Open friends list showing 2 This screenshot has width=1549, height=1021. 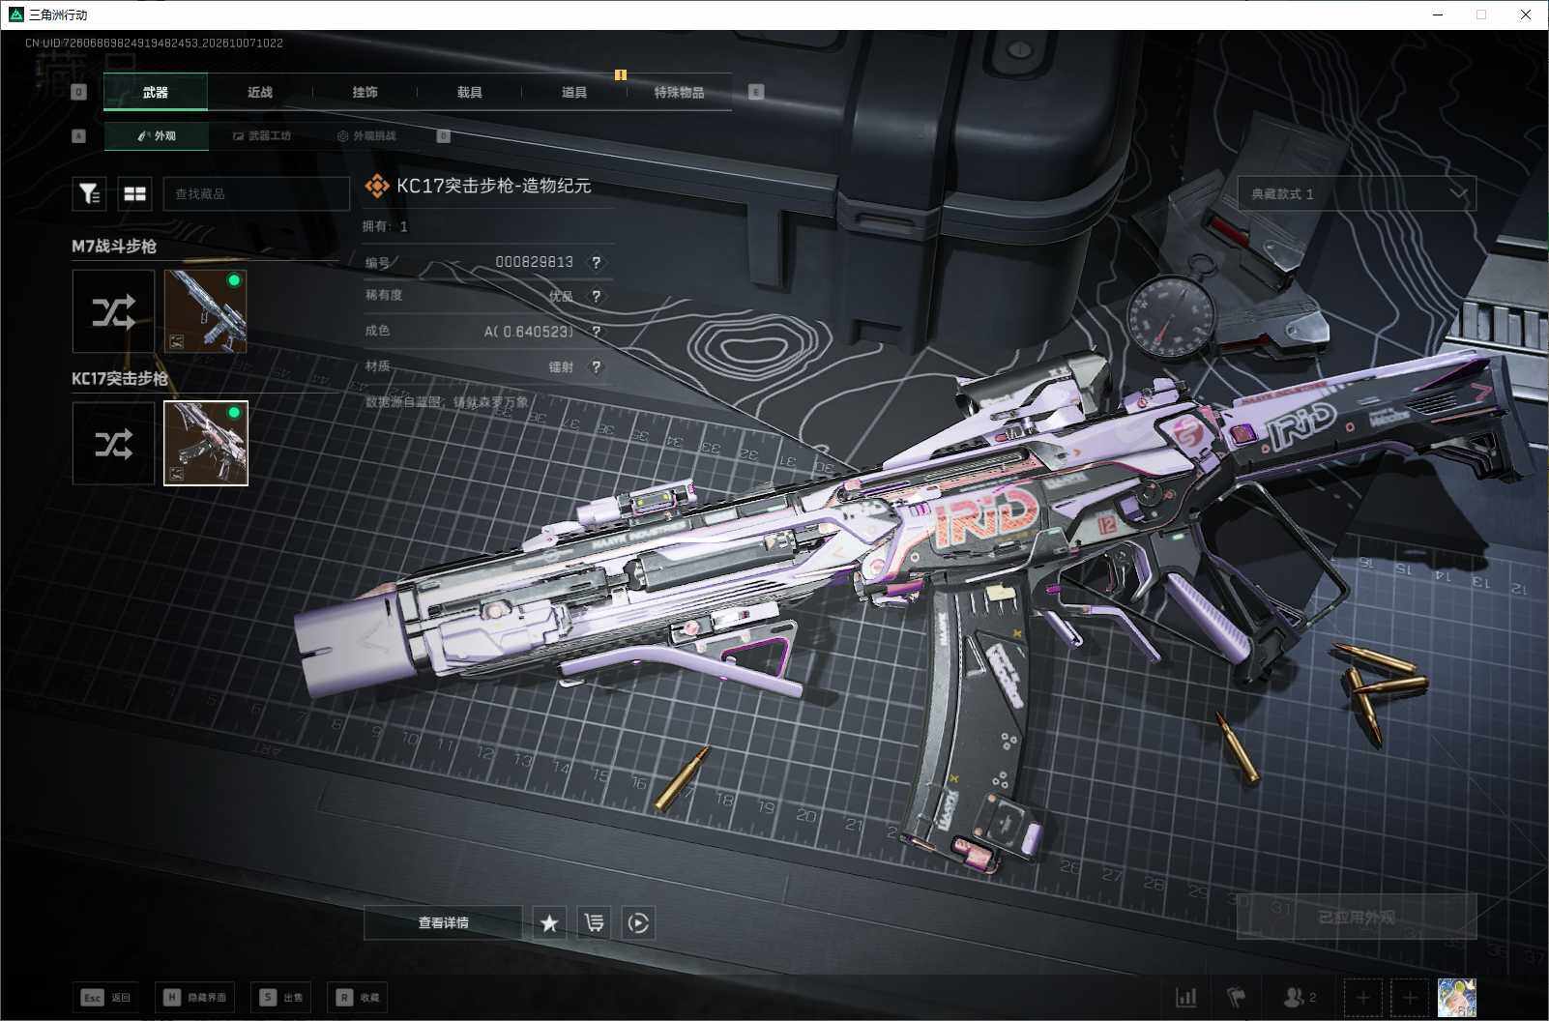pos(1300,997)
